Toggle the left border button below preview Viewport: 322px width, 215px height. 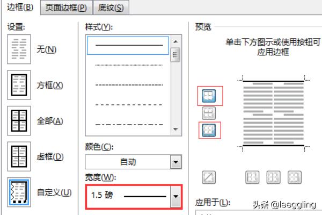tap(252, 177)
